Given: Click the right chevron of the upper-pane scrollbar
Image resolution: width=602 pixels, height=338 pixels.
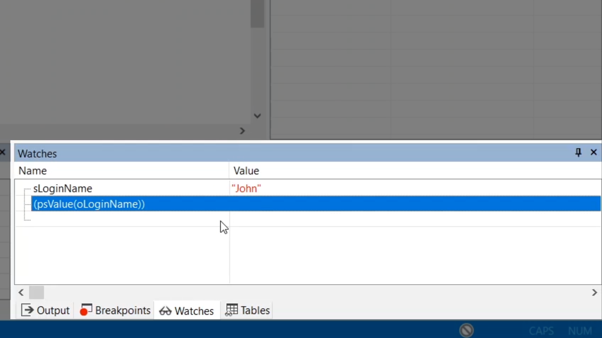Looking at the screenshot, I should (242, 131).
